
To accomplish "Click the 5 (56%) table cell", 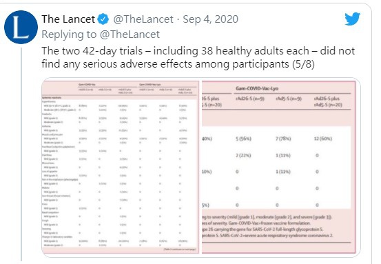I will (243, 139).
